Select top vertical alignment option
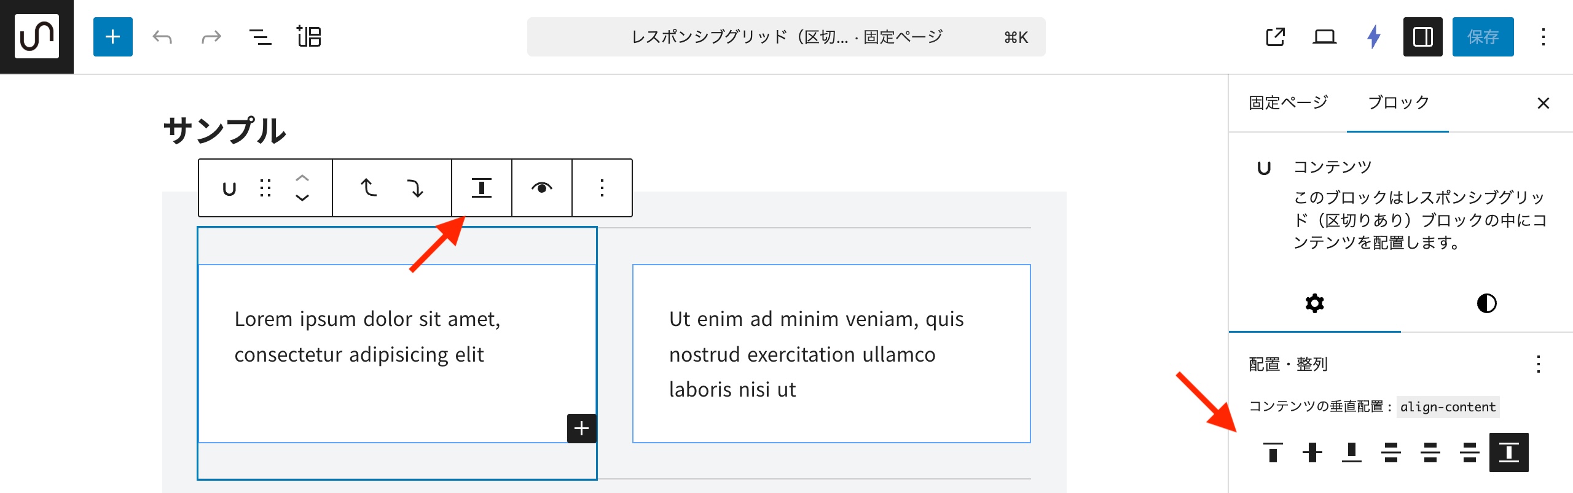Viewport: 1573px width, 493px height. 1273,452
